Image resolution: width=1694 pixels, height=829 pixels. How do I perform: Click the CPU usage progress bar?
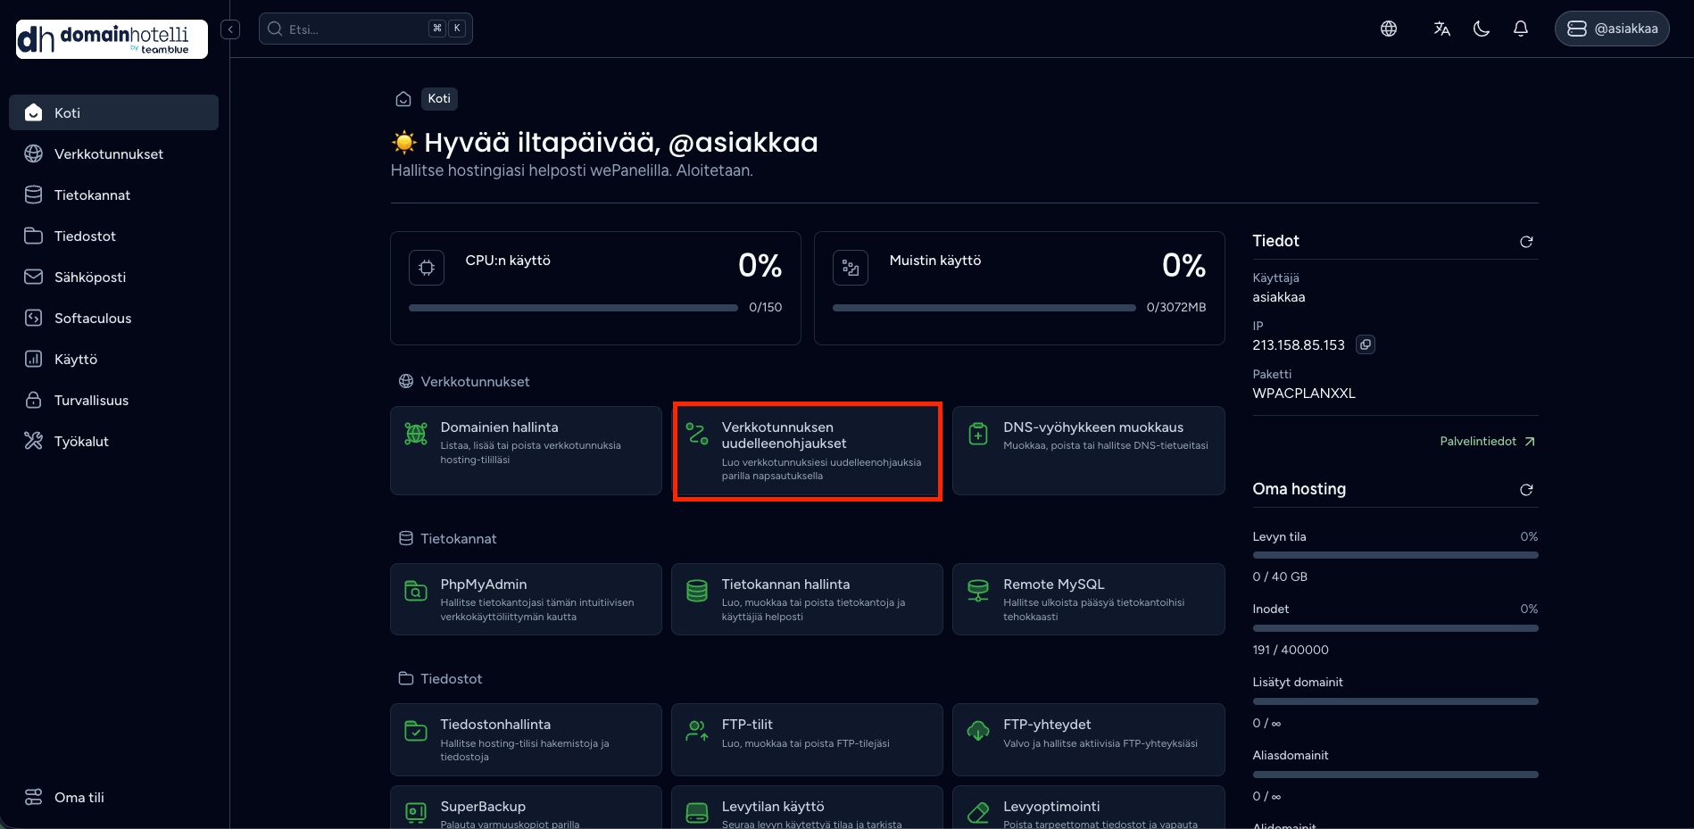tap(573, 308)
